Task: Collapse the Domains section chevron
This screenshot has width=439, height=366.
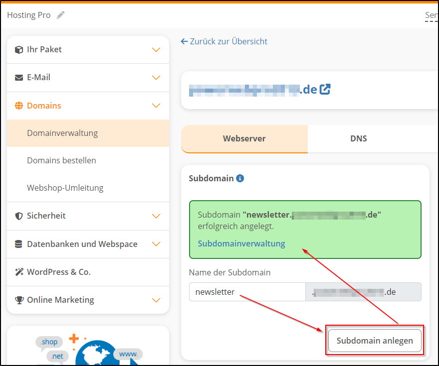Action: 156,106
